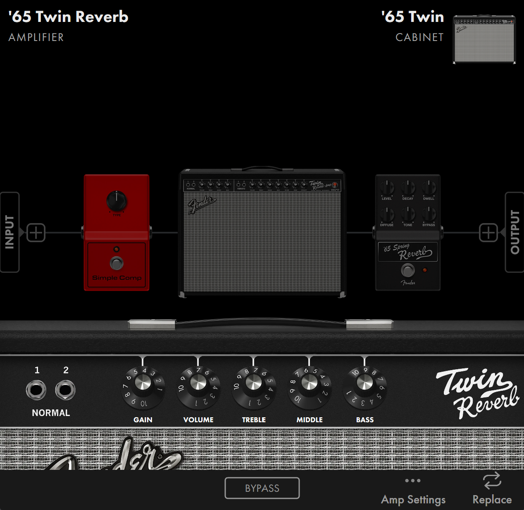Click the amp GAIN knob
The image size is (524, 510).
point(143,388)
